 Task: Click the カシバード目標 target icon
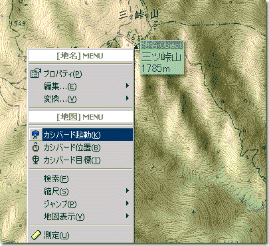(x=35, y=160)
